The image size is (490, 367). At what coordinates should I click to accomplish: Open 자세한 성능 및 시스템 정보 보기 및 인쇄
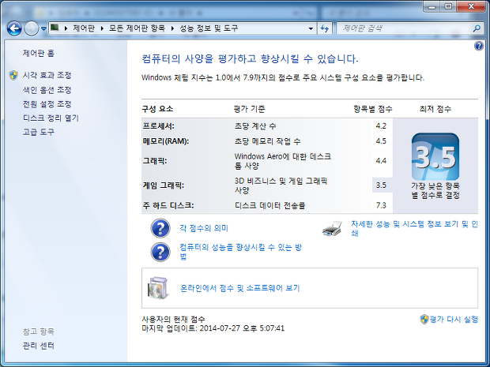click(414, 228)
